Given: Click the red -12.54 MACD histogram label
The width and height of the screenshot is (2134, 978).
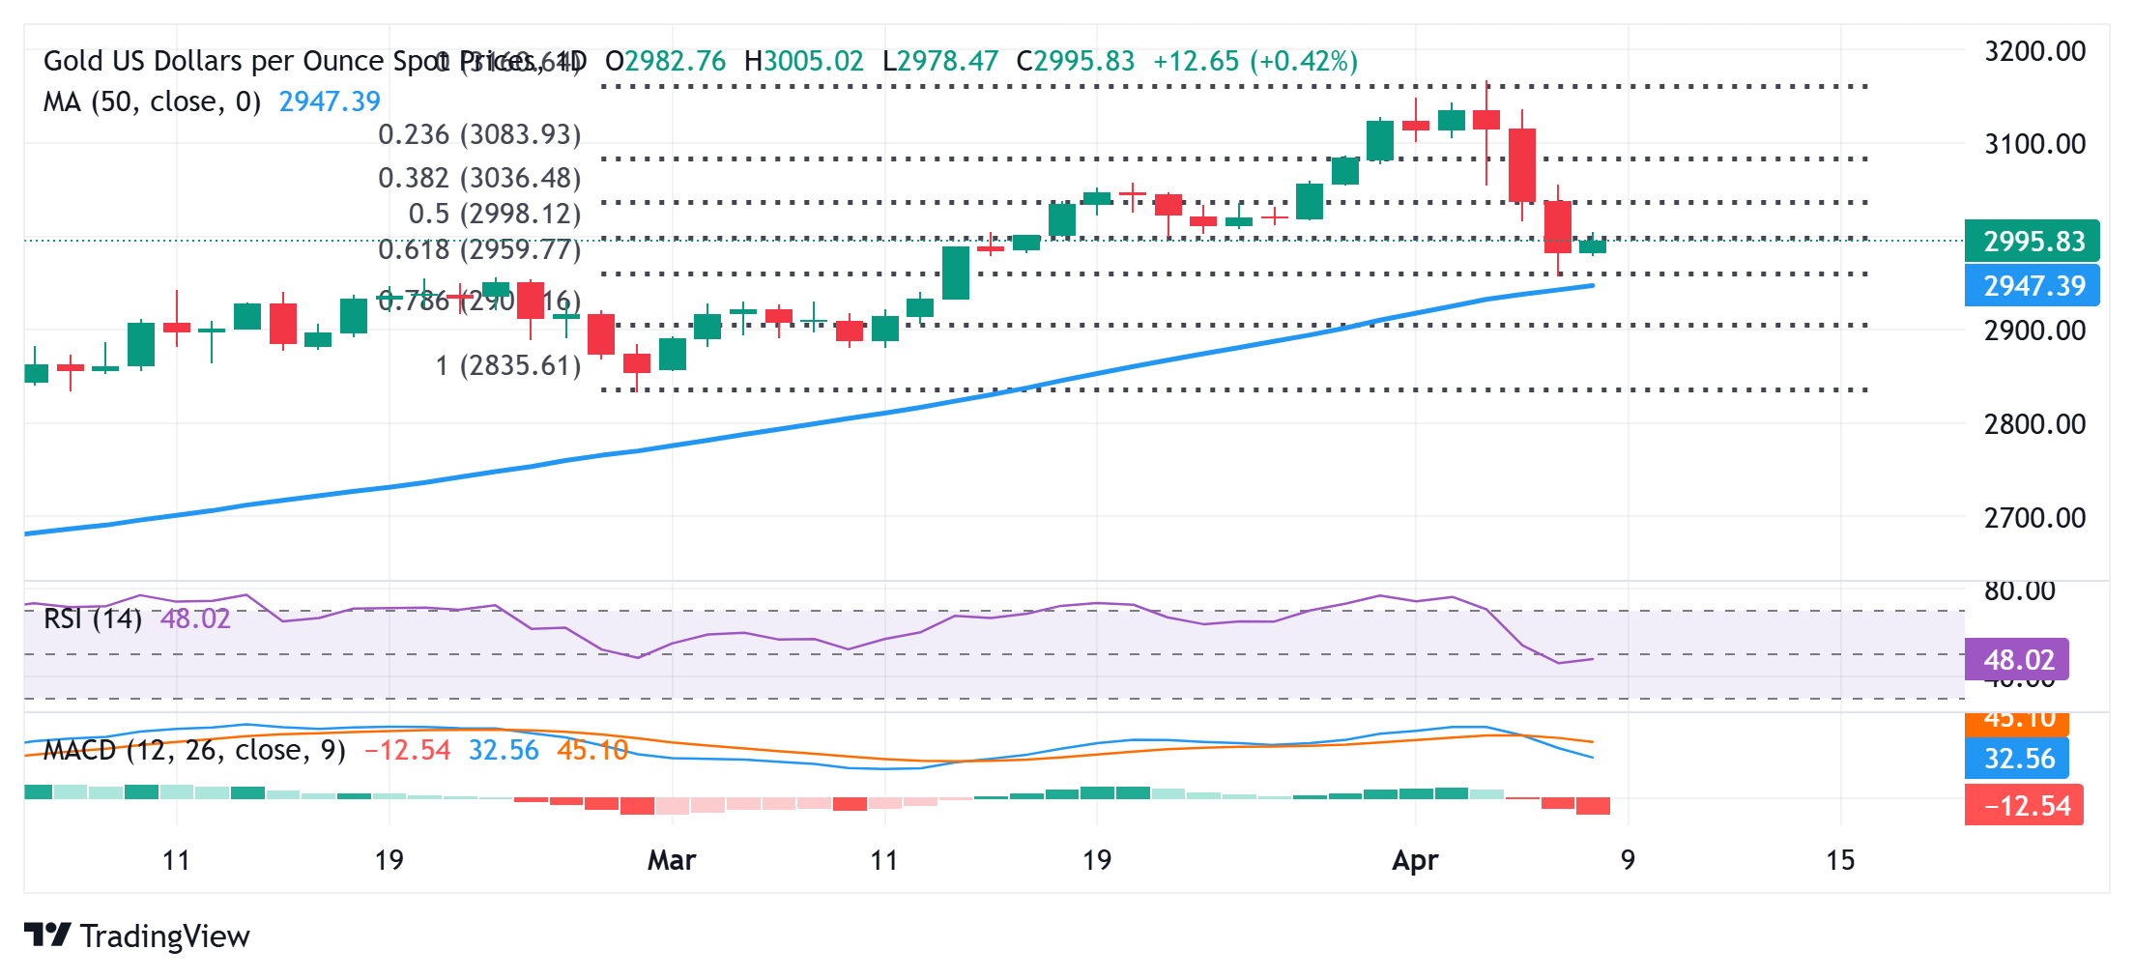Looking at the screenshot, I should 2025,805.
